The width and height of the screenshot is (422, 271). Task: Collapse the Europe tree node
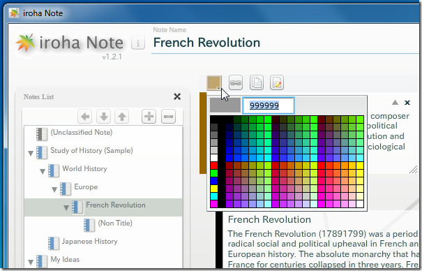point(54,190)
